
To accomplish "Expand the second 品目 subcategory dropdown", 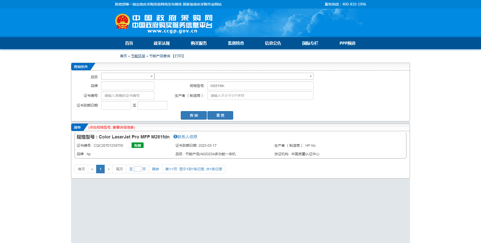I will click(234, 76).
